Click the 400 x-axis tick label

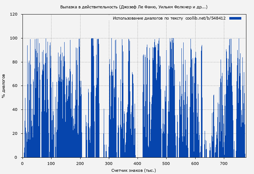[x=138, y=163]
